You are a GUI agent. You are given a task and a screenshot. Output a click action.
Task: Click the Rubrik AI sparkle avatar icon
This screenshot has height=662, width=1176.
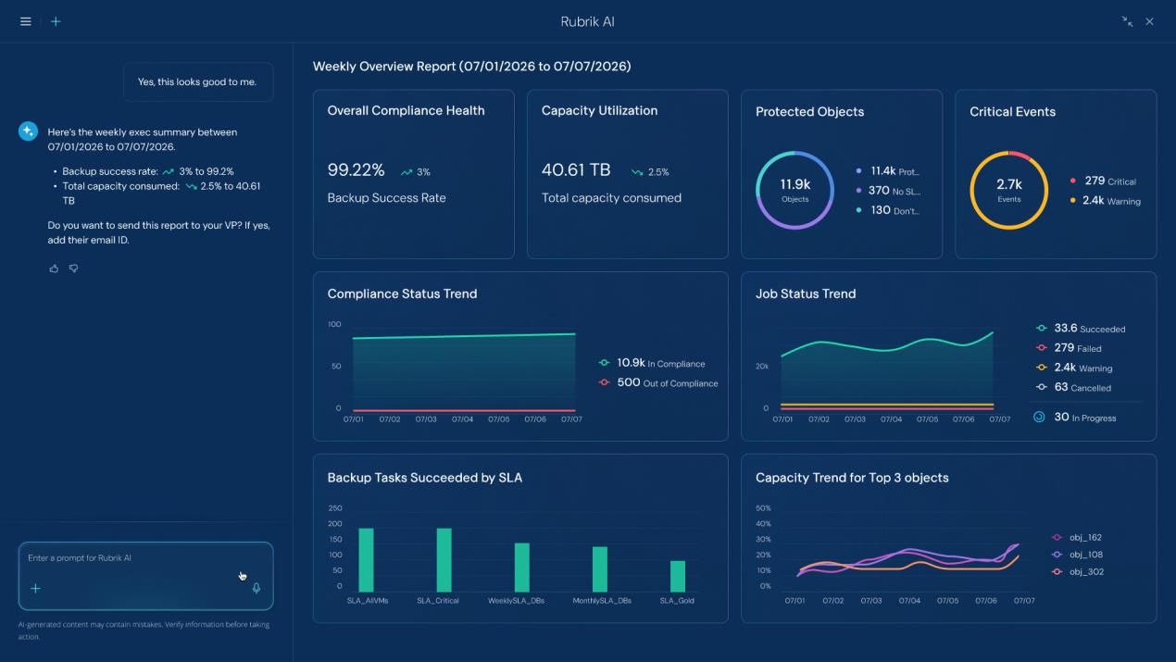tap(28, 131)
